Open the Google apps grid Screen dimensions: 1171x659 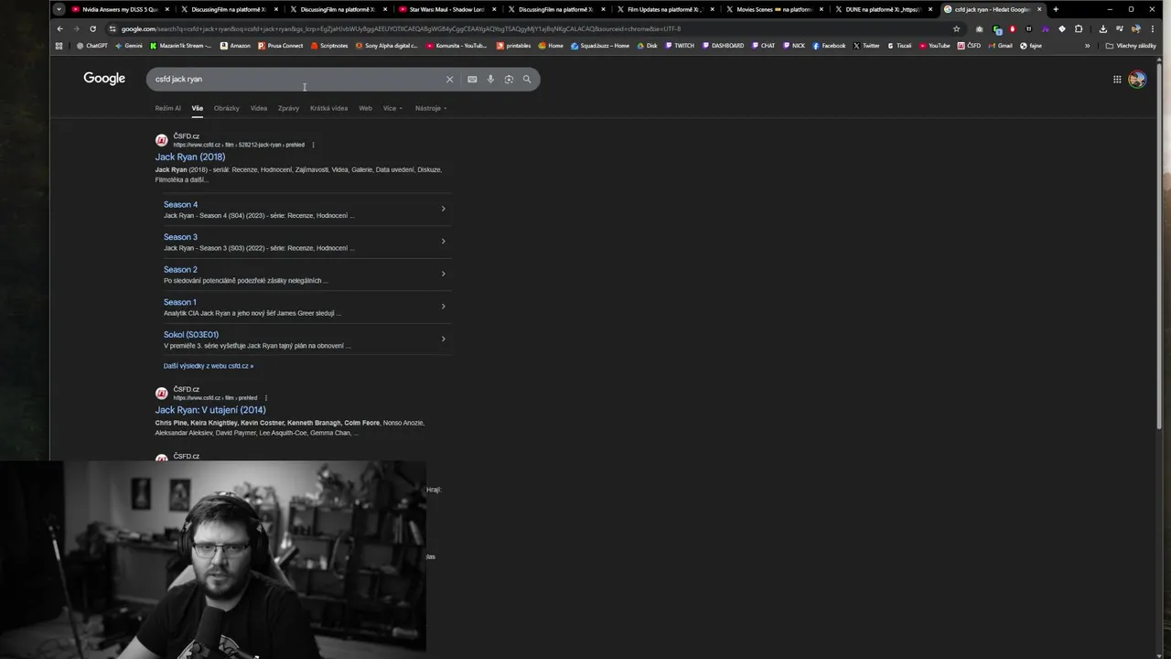[1117, 80]
